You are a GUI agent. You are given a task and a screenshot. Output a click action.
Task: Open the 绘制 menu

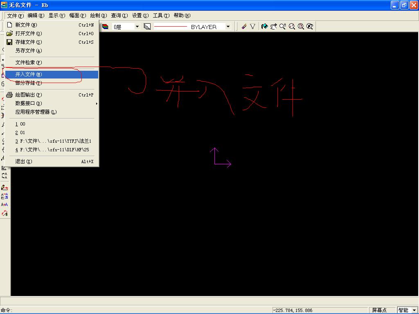click(98, 16)
